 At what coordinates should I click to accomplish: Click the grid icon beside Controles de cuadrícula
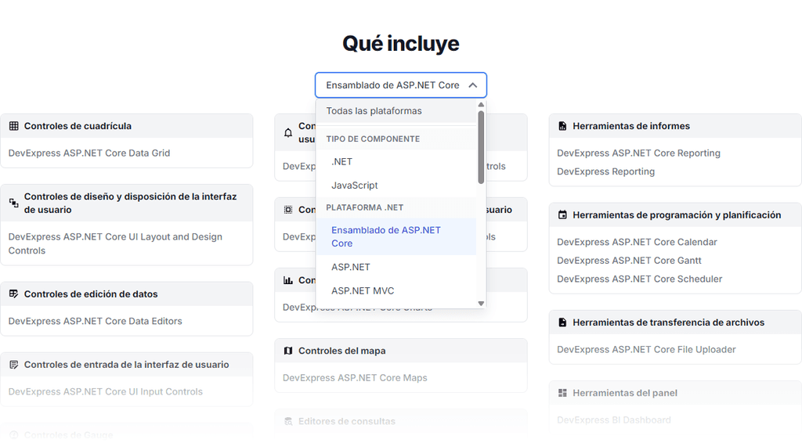click(x=14, y=126)
